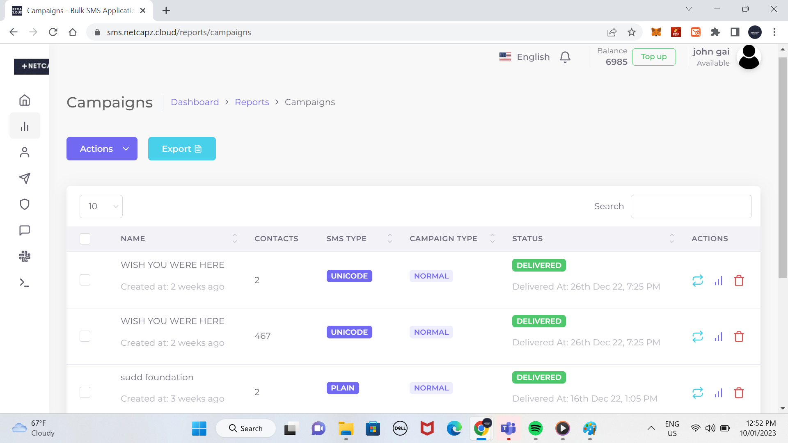Open the chat messages sidebar icon
788x443 pixels.
(x=25, y=230)
